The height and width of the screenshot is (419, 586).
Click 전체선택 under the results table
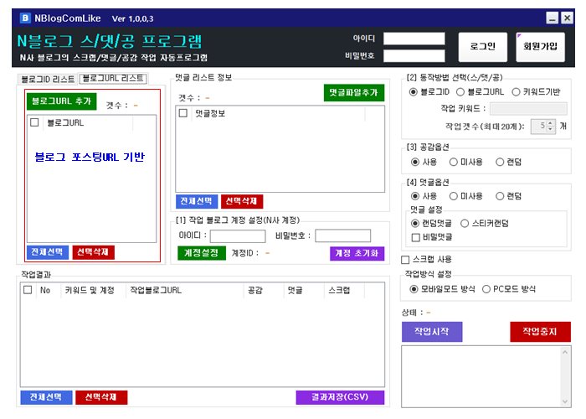click(46, 397)
